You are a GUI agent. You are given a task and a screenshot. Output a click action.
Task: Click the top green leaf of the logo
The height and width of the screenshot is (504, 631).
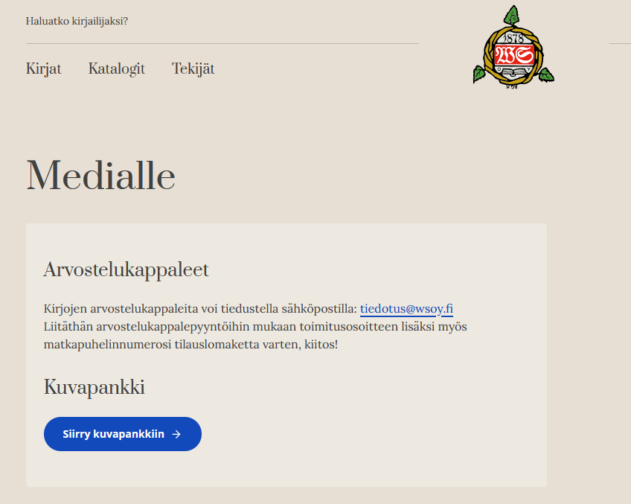(x=512, y=16)
